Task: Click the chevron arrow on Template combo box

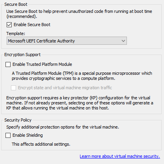Action: (x=123, y=41)
